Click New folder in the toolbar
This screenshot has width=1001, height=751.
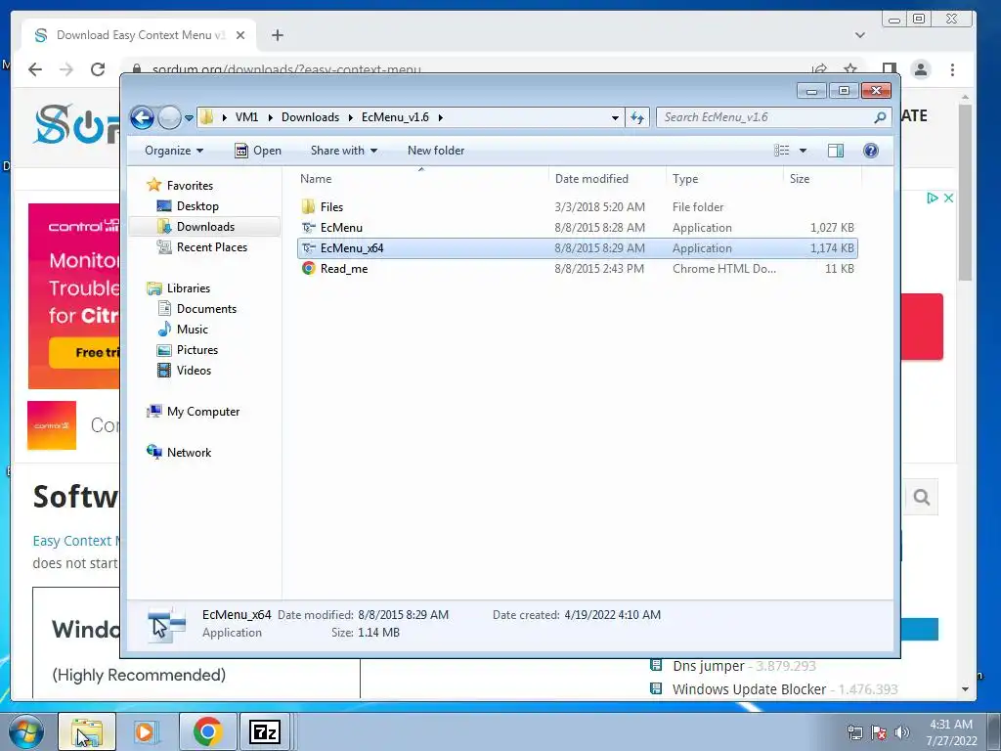coord(436,151)
